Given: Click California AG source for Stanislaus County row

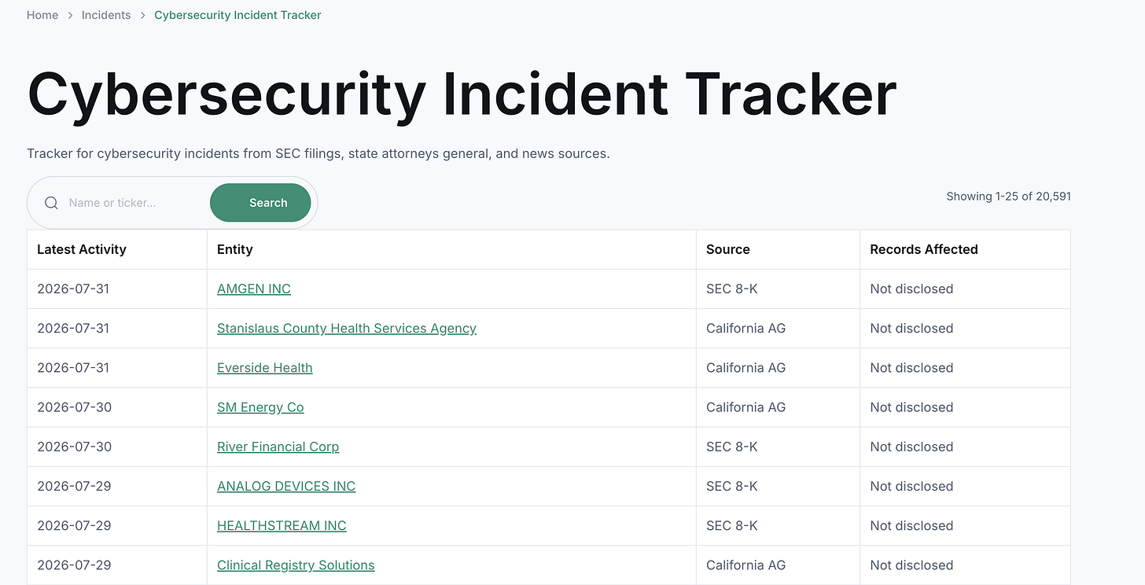Looking at the screenshot, I should [x=746, y=328].
